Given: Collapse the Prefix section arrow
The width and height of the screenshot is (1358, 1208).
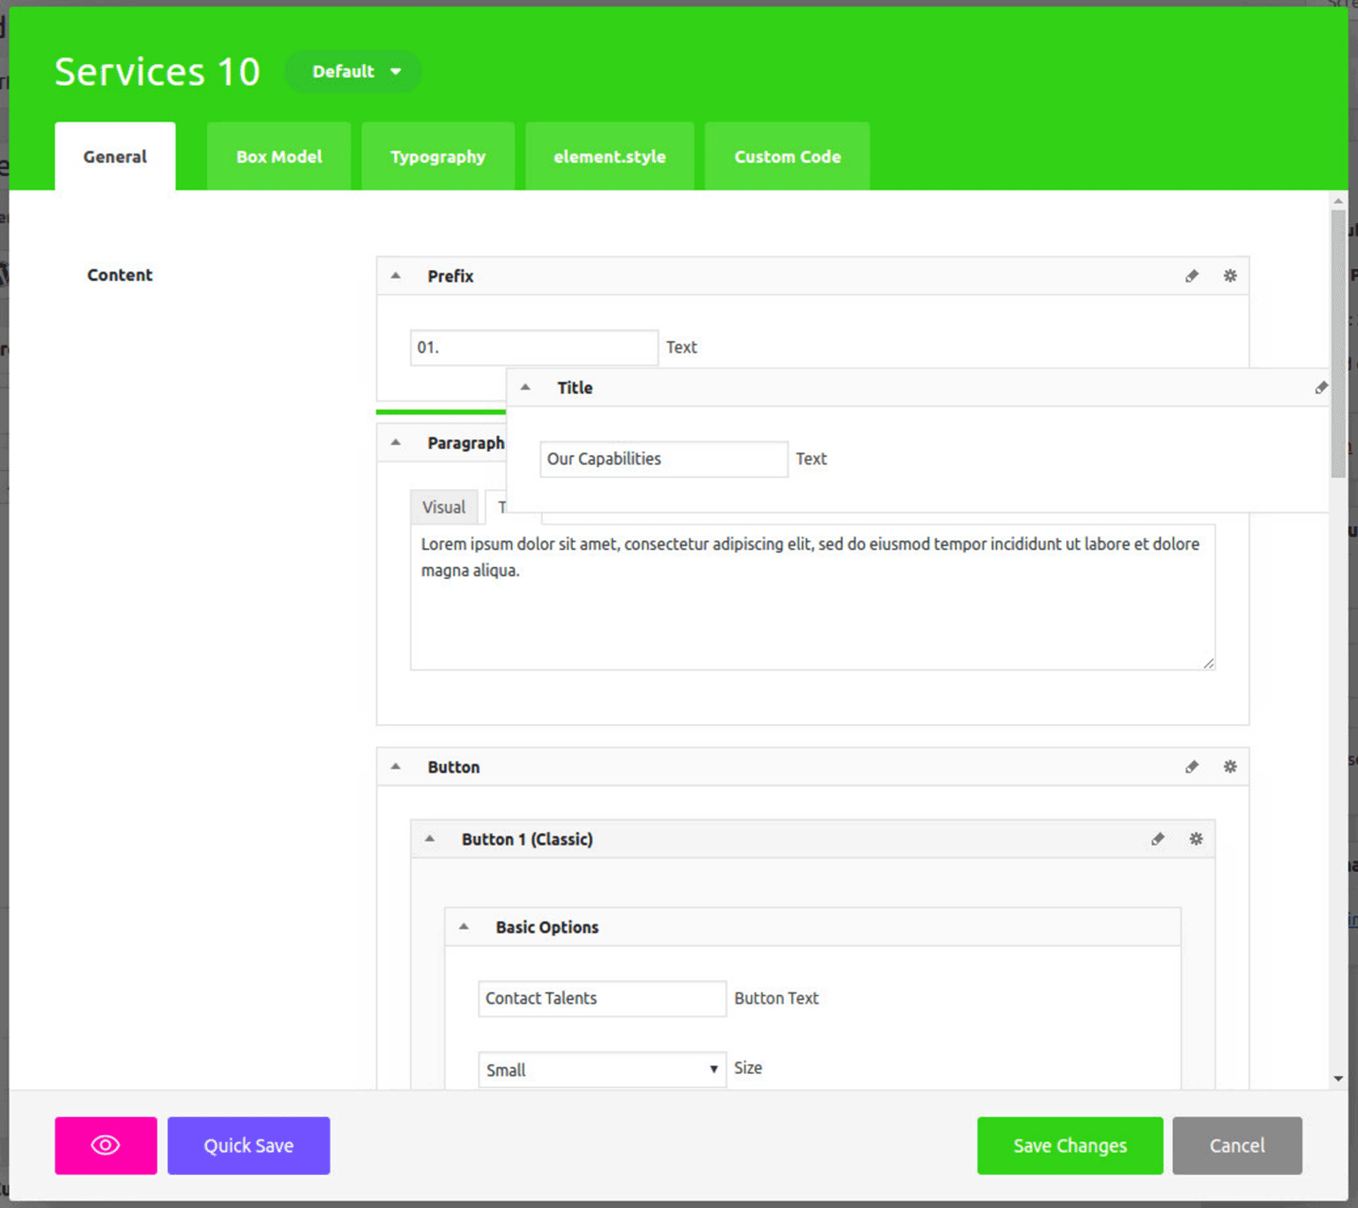Looking at the screenshot, I should point(396,276).
